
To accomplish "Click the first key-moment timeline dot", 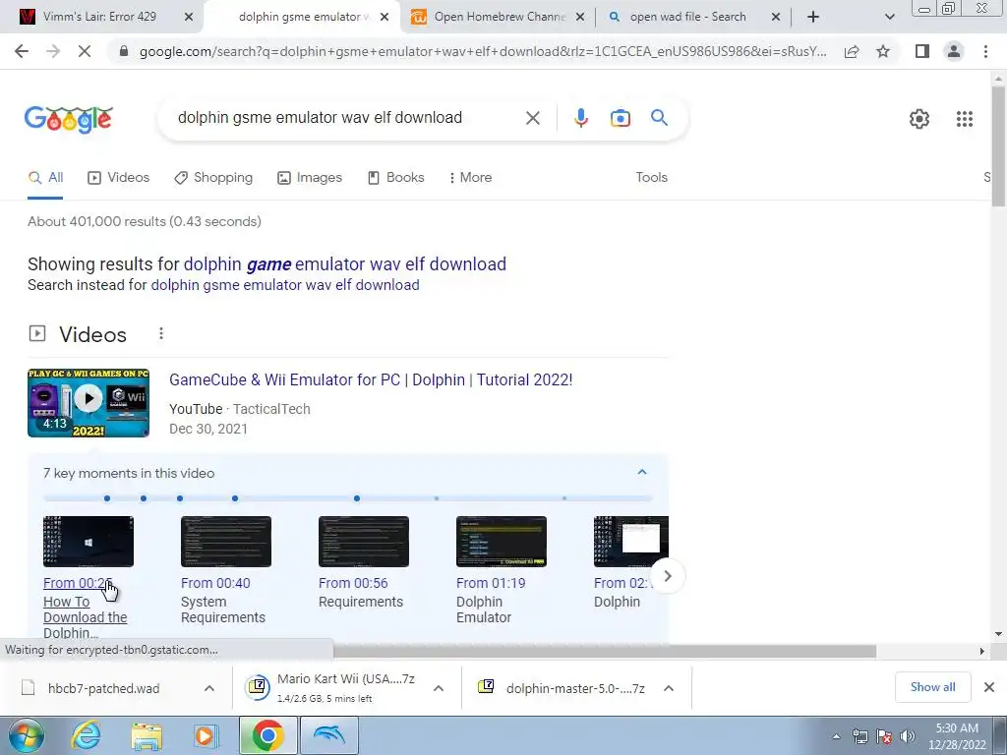I will click(x=107, y=498).
